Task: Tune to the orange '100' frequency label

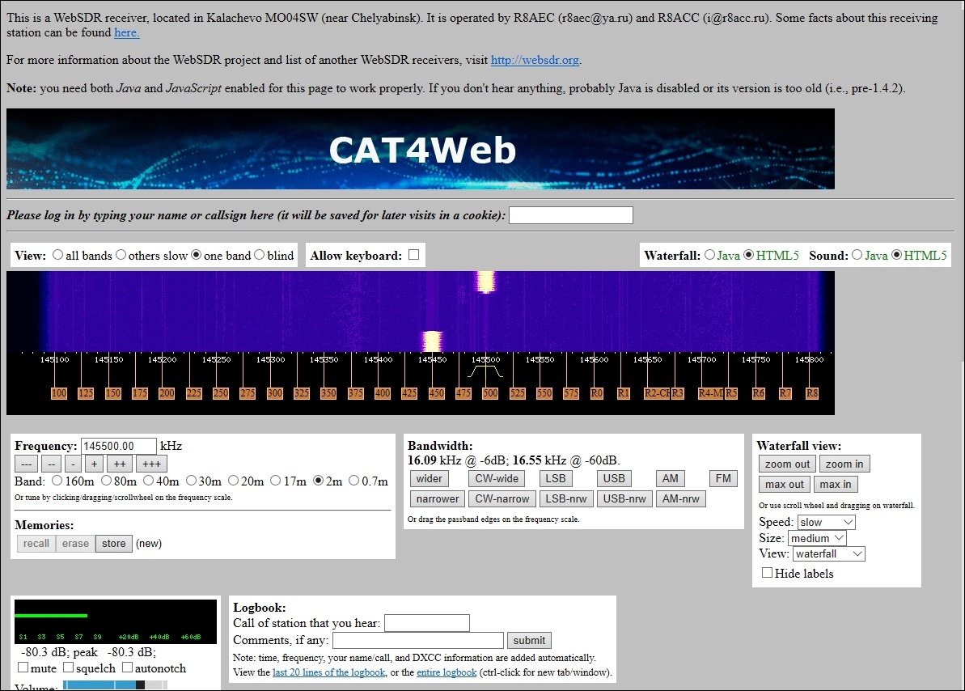Action: point(58,393)
